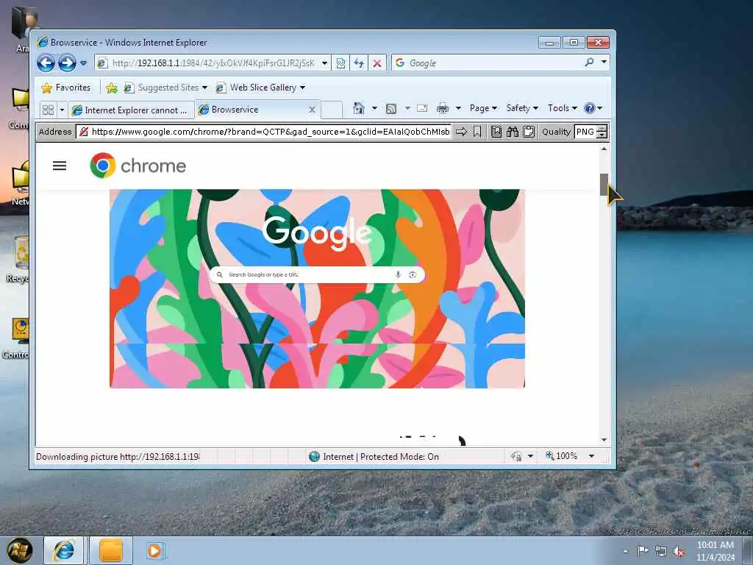753x565 pixels.
Task: Click the Print icon
Action: pos(442,109)
